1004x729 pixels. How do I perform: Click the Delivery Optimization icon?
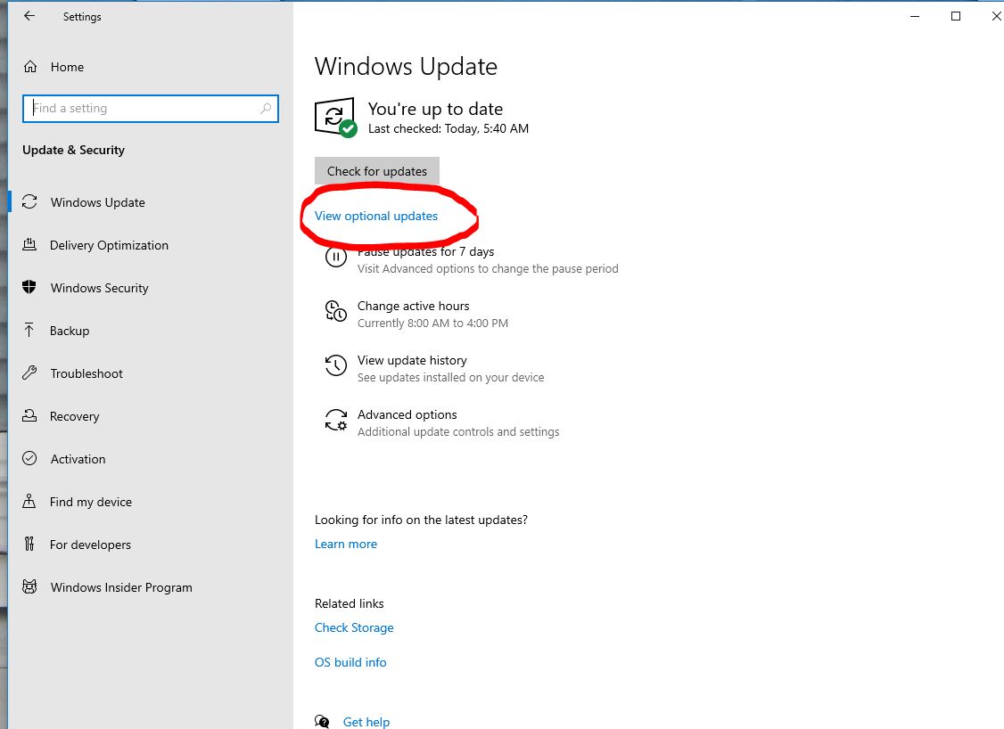click(29, 244)
